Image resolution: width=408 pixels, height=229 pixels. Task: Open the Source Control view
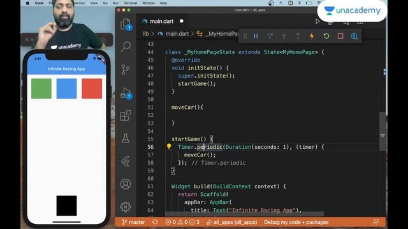point(126,70)
